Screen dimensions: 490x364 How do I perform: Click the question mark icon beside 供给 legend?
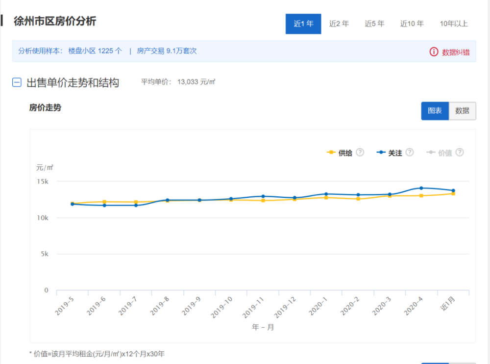[x=360, y=153]
